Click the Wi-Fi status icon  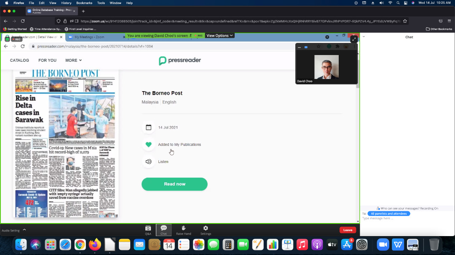(390, 3)
